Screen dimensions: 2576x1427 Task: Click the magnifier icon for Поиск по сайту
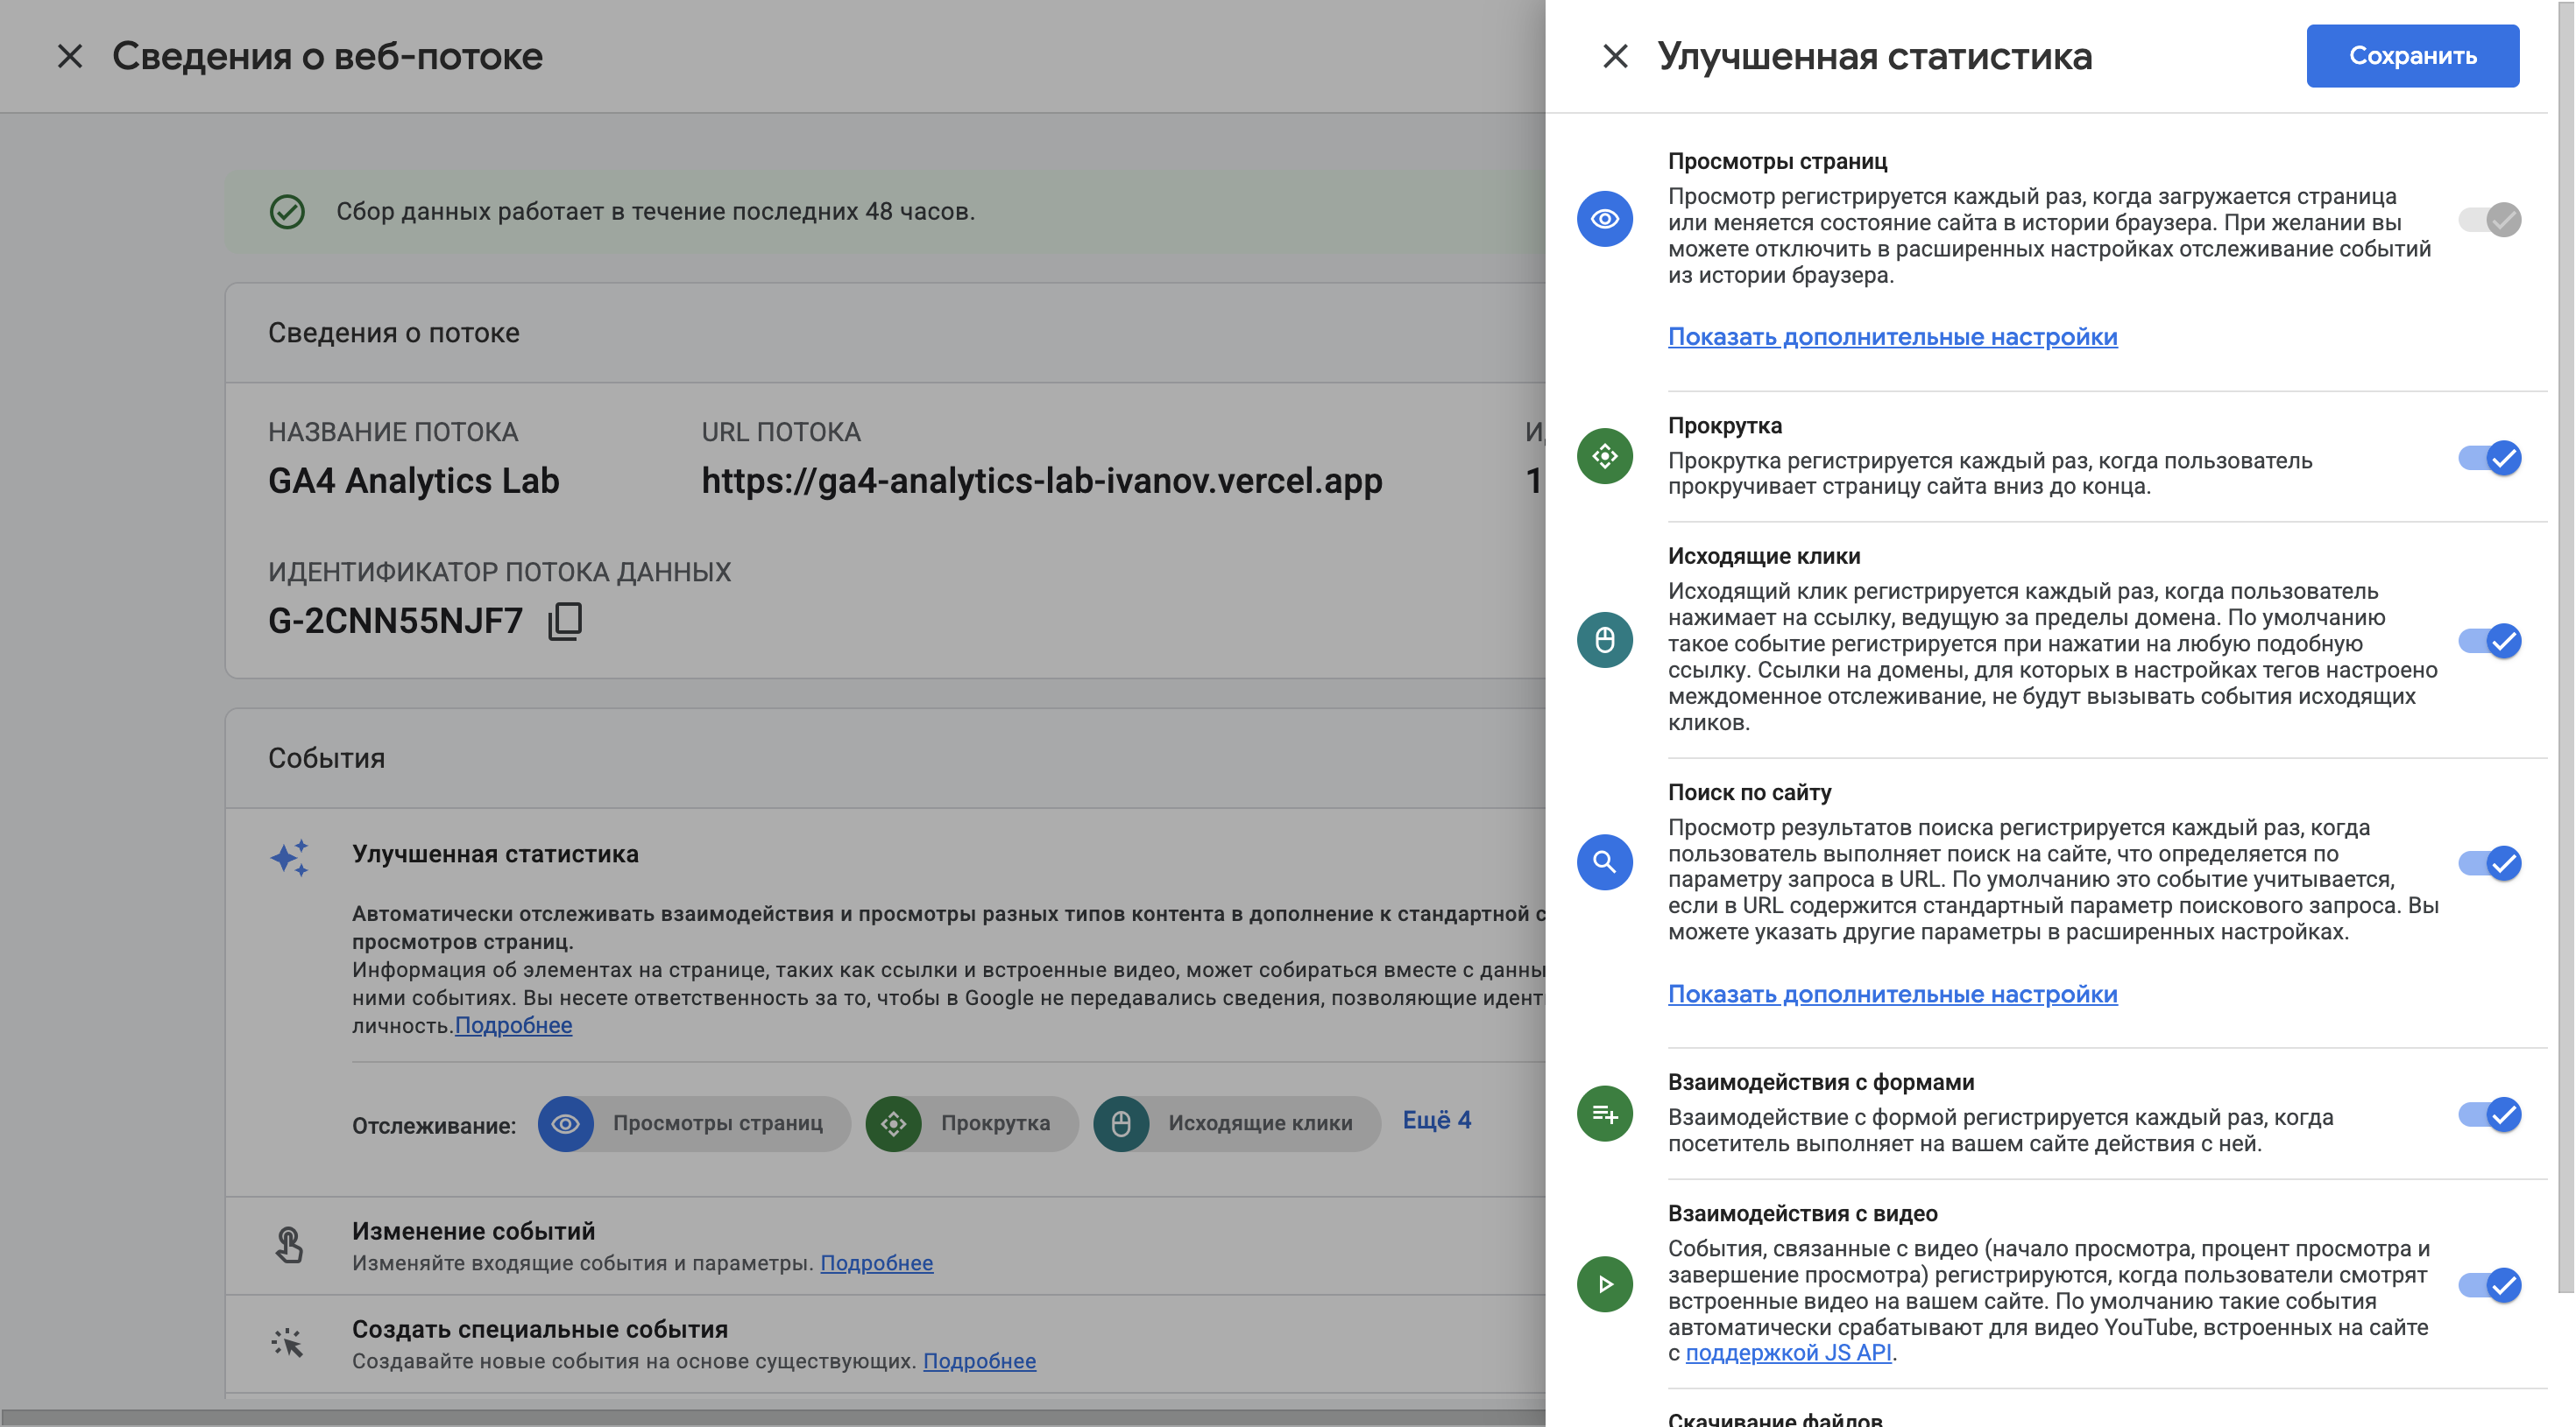[1605, 861]
